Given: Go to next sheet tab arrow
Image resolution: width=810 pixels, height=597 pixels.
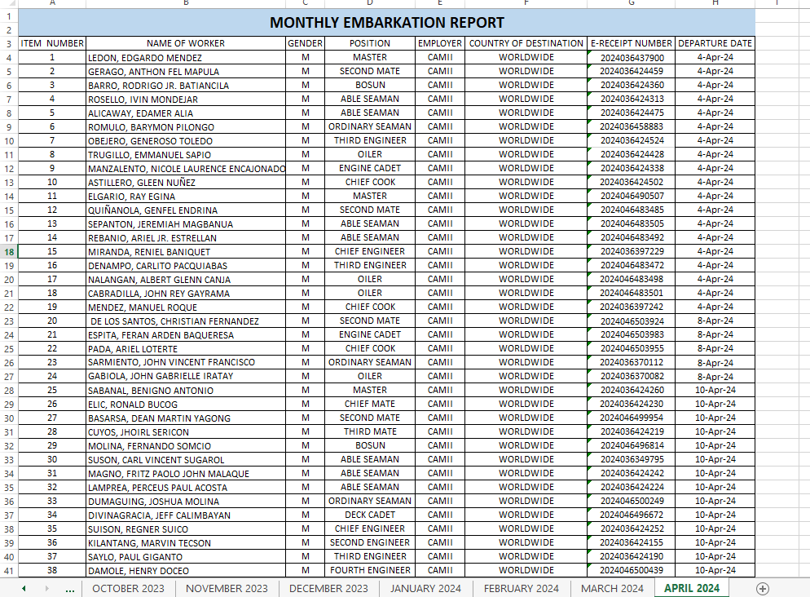Looking at the screenshot, I should tap(46, 588).
